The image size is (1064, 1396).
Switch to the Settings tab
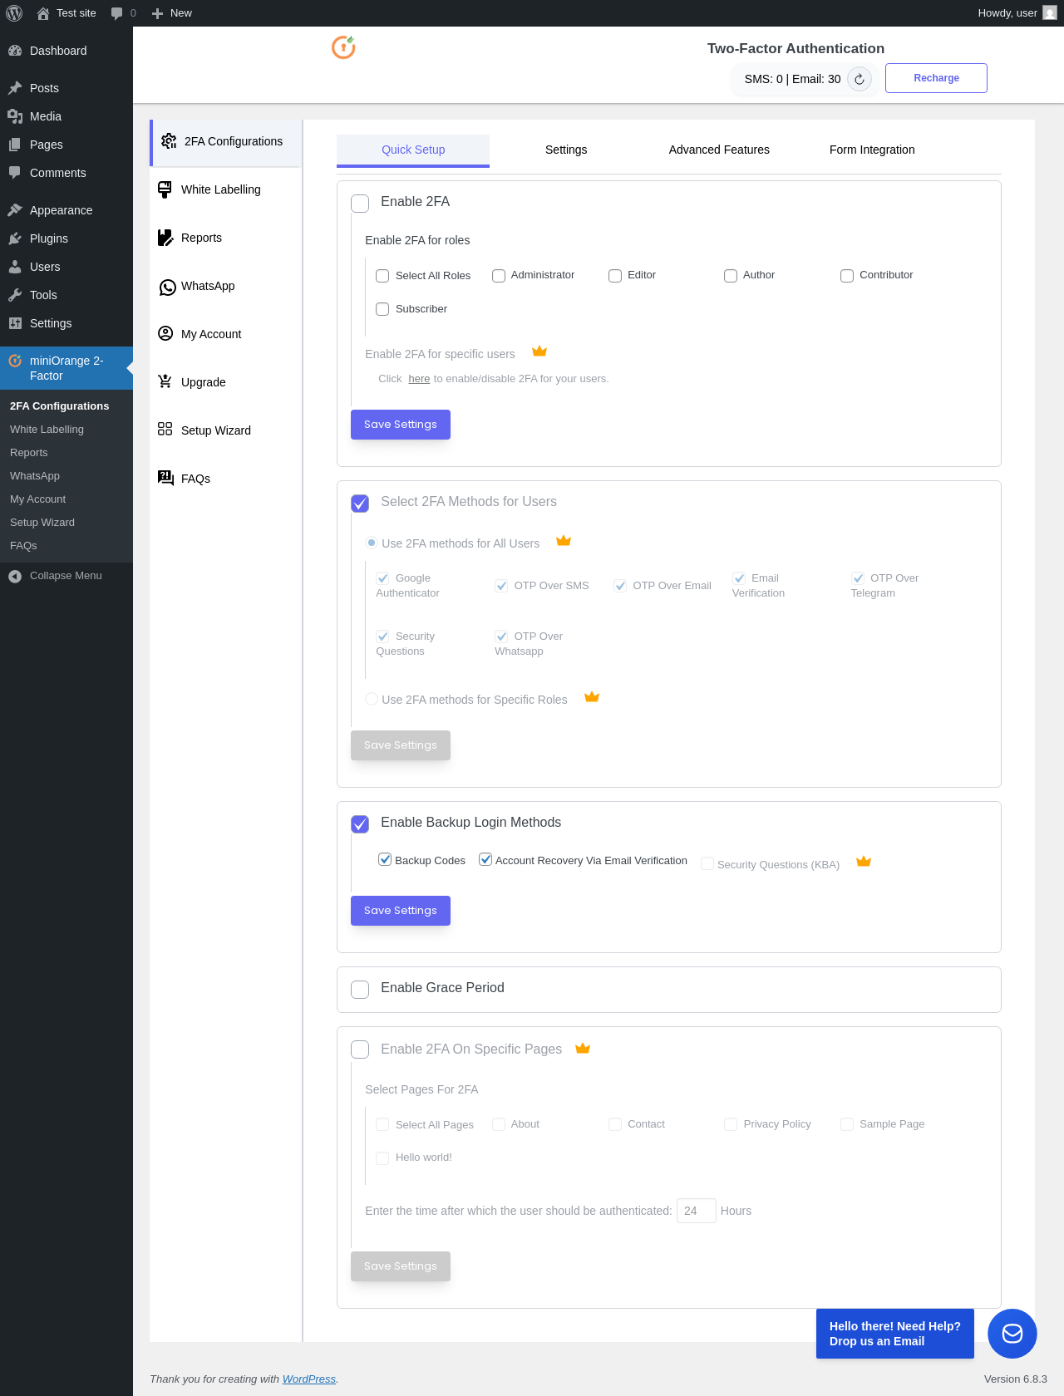pos(566,150)
